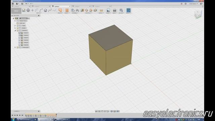215x121 pixels.
Task: Expand the Construction tree node
Action: pyautogui.click(x=15, y=47)
